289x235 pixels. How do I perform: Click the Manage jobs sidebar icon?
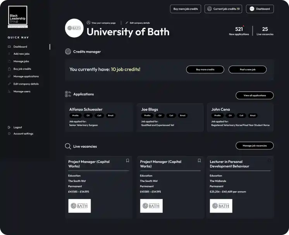pos(9,61)
